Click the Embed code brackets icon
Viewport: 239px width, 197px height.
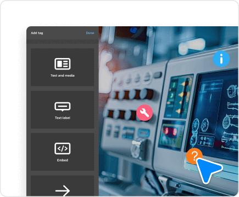[63, 148]
